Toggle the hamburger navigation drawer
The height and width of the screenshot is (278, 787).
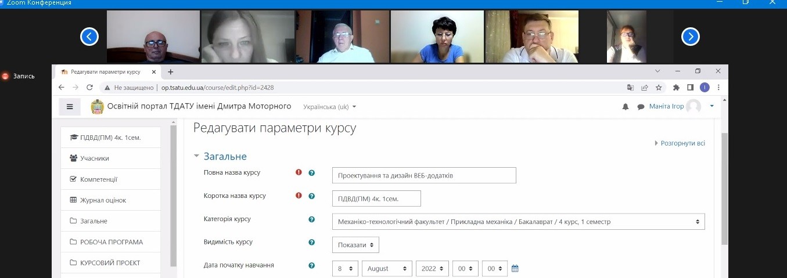pyautogui.click(x=70, y=107)
